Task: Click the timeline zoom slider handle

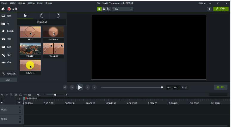Action: (55, 95)
